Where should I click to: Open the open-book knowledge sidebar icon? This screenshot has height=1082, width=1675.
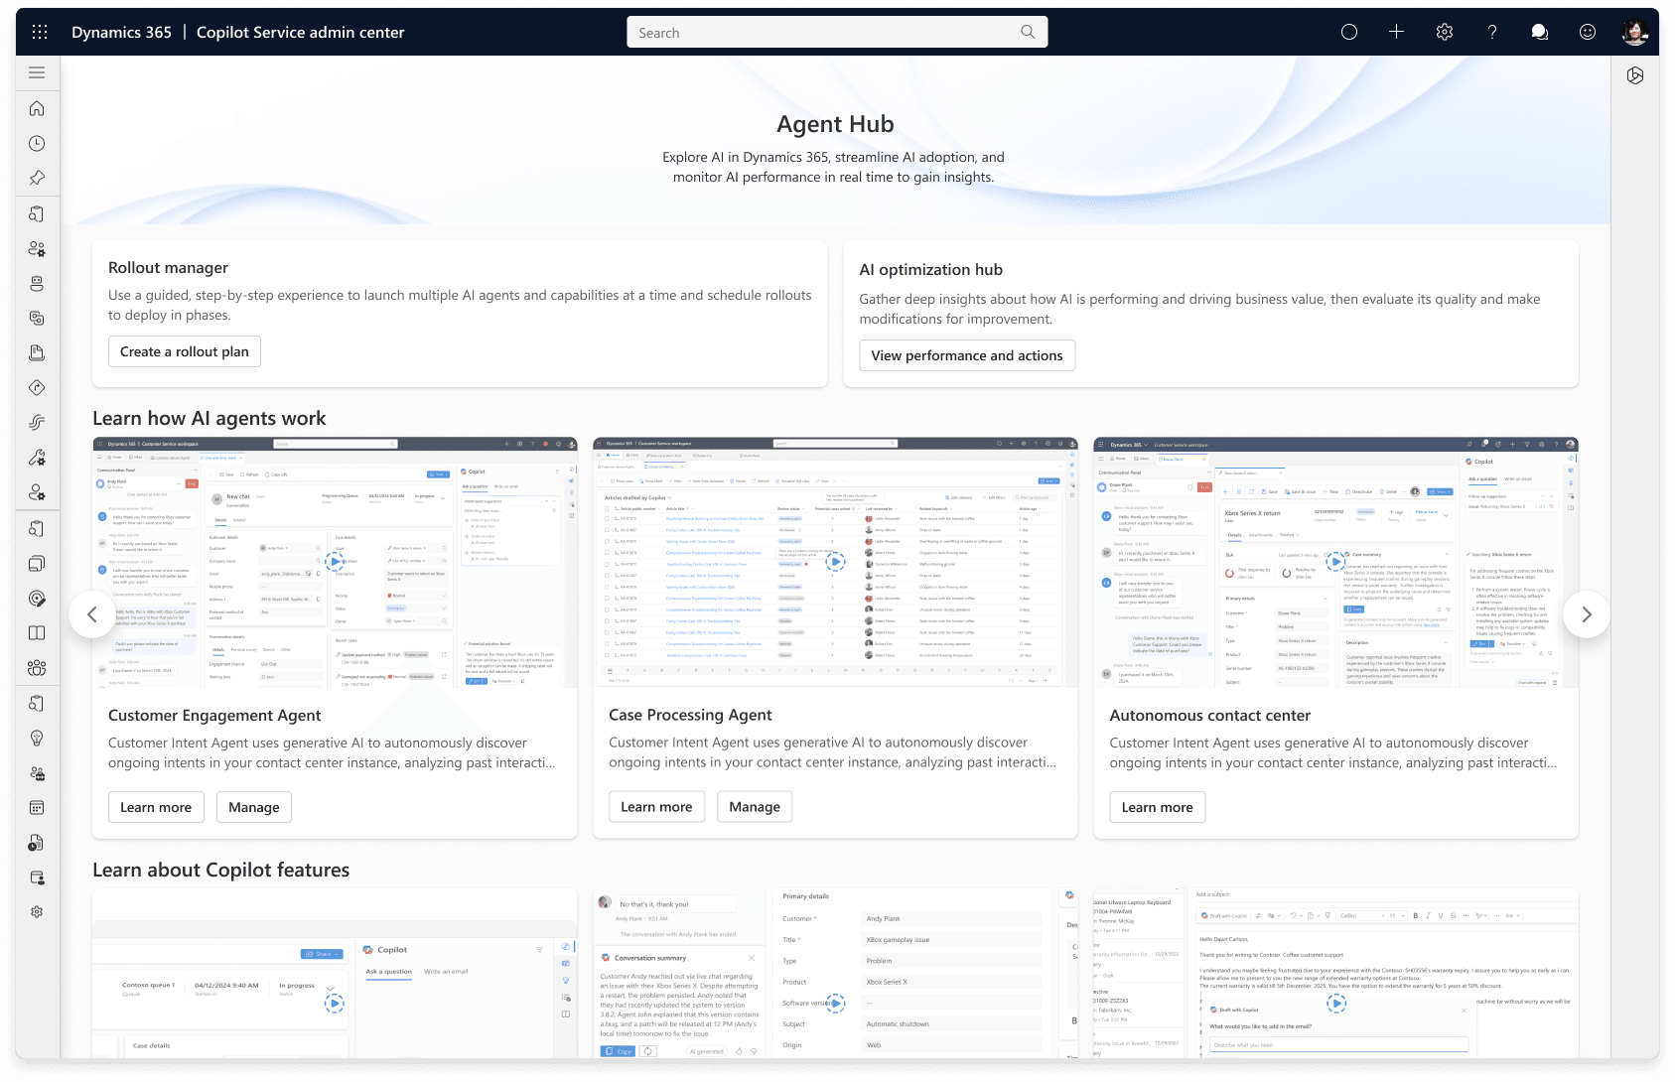[37, 632]
